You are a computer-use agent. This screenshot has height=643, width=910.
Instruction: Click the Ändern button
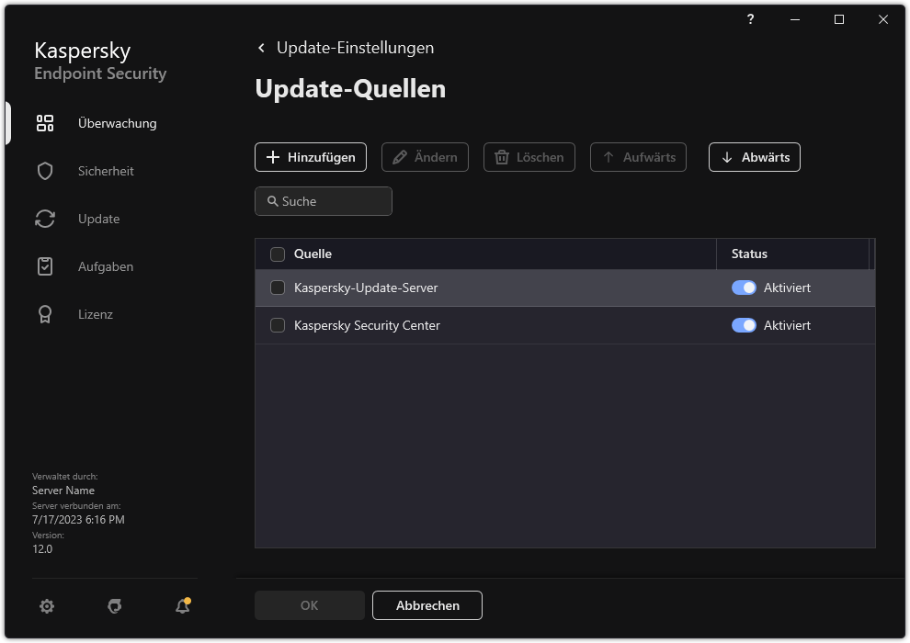pos(425,157)
